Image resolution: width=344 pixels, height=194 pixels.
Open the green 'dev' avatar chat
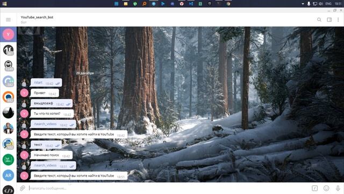click(x=9, y=160)
